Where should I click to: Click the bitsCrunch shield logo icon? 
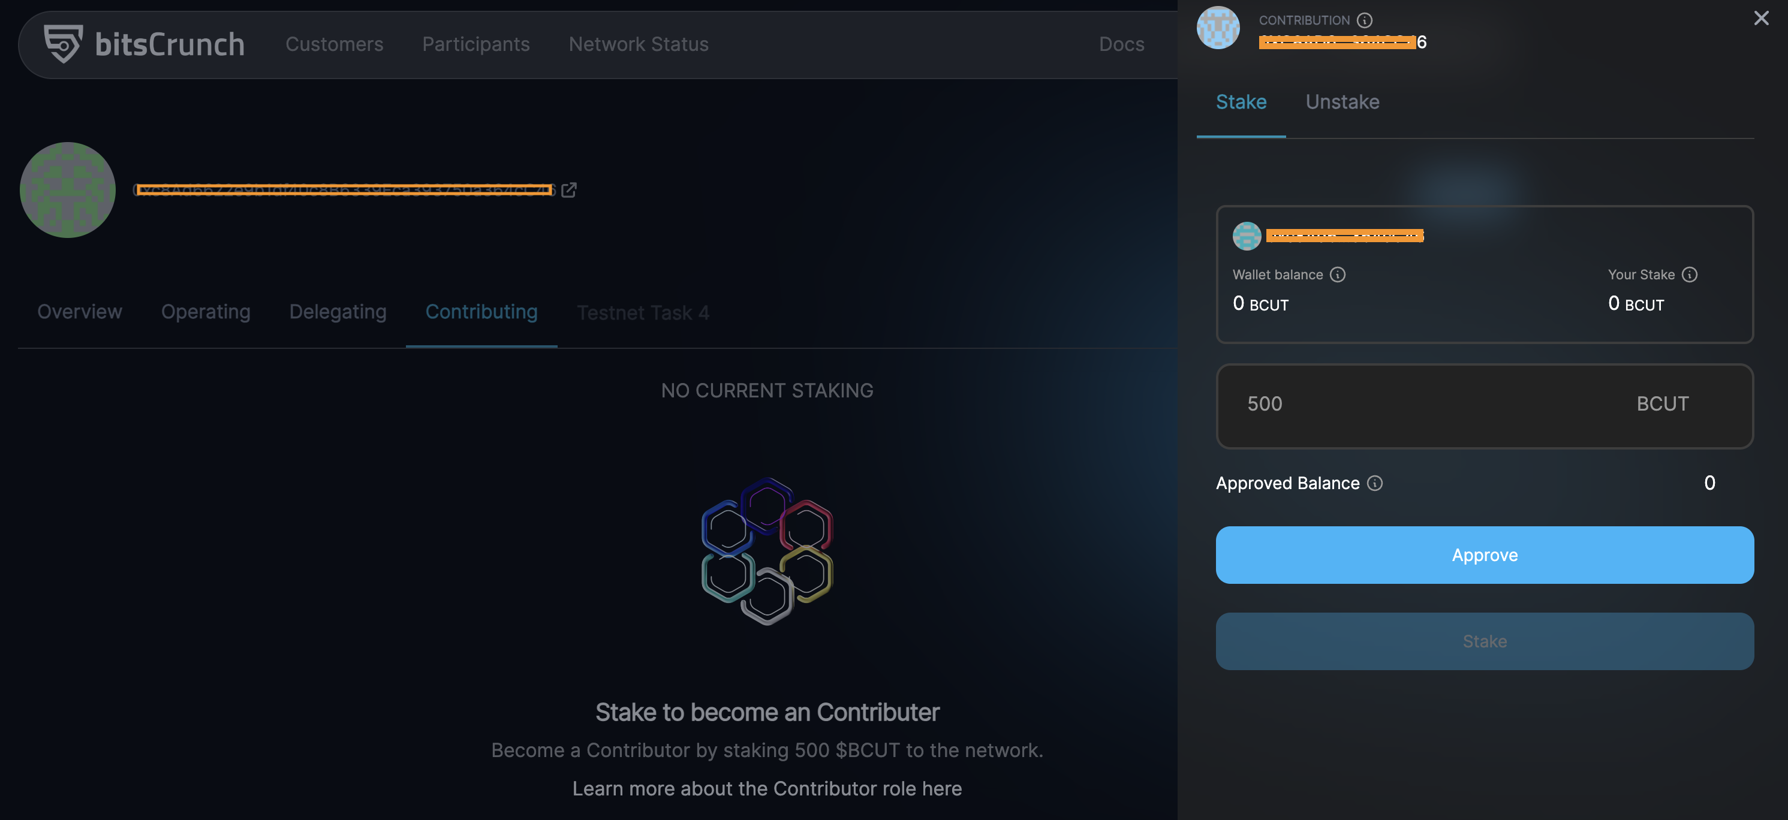coord(63,44)
